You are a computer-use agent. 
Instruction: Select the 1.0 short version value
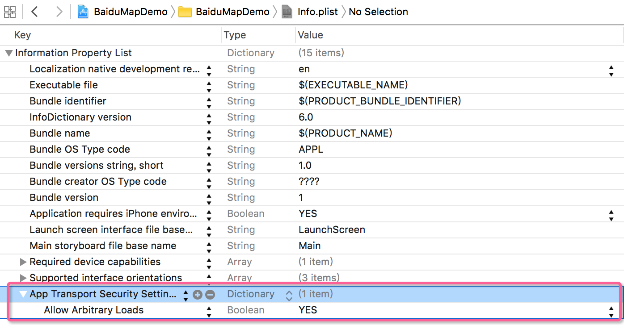(305, 166)
